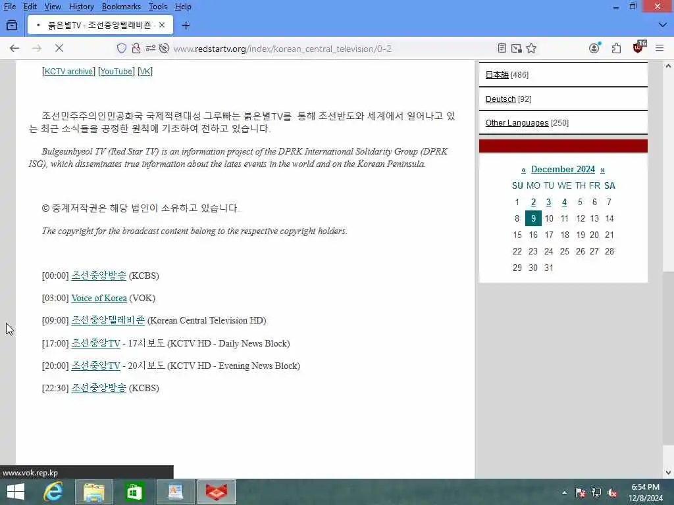Show hidden system tray icons

coord(564,493)
